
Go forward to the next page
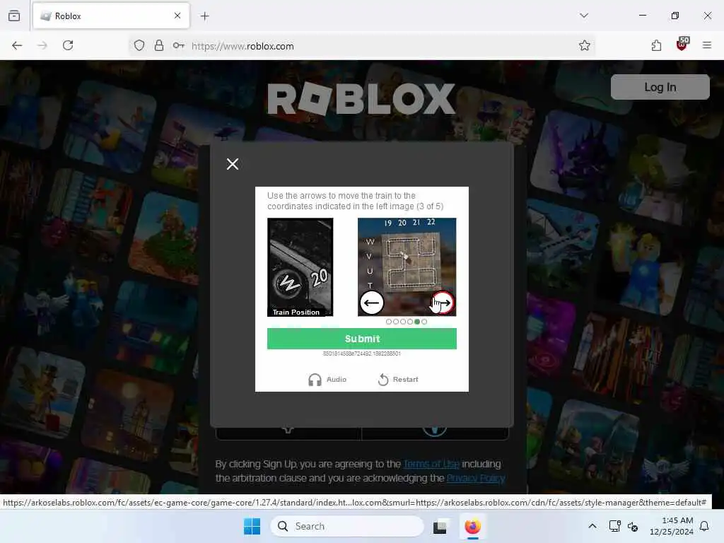[x=42, y=45]
